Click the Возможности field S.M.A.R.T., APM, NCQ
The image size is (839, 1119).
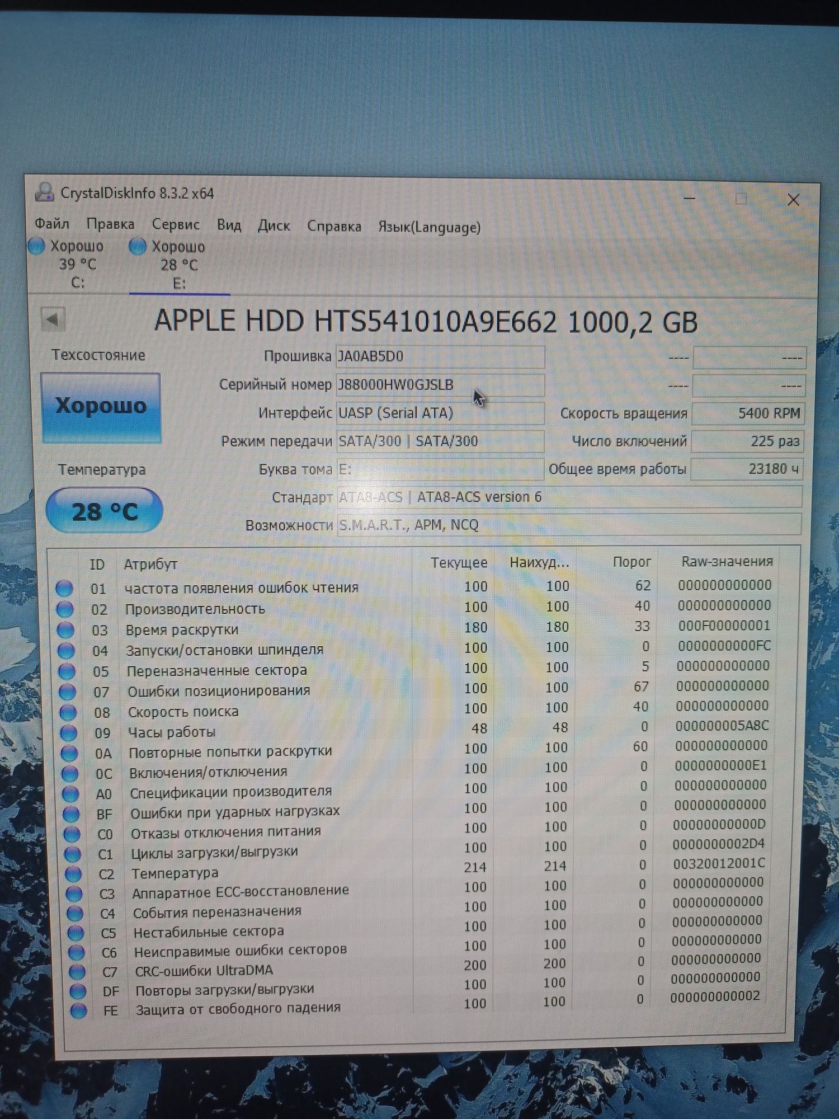coord(569,525)
